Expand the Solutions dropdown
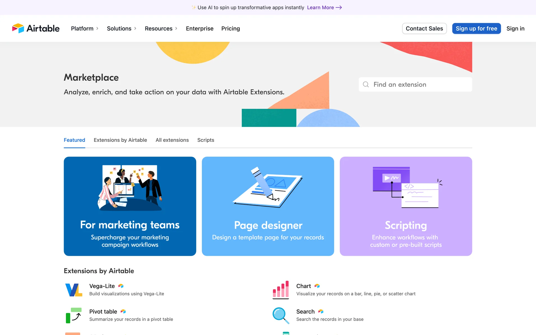This screenshot has height=335, width=536. 121,28
